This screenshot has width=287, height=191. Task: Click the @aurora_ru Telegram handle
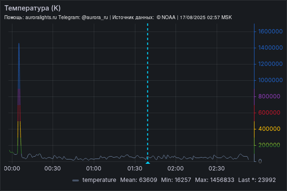pyautogui.click(x=95, y=18)
